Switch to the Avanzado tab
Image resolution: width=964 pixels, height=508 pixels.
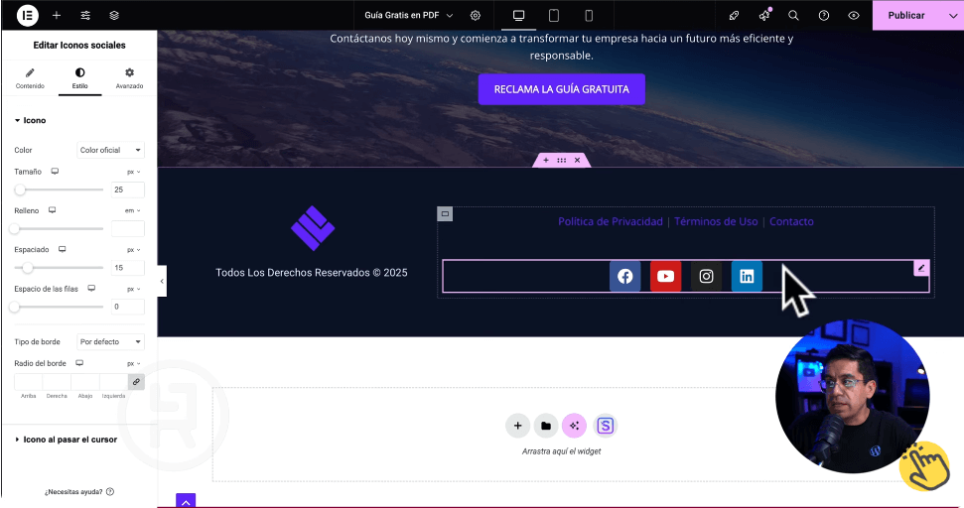click(x=129, y=78)
